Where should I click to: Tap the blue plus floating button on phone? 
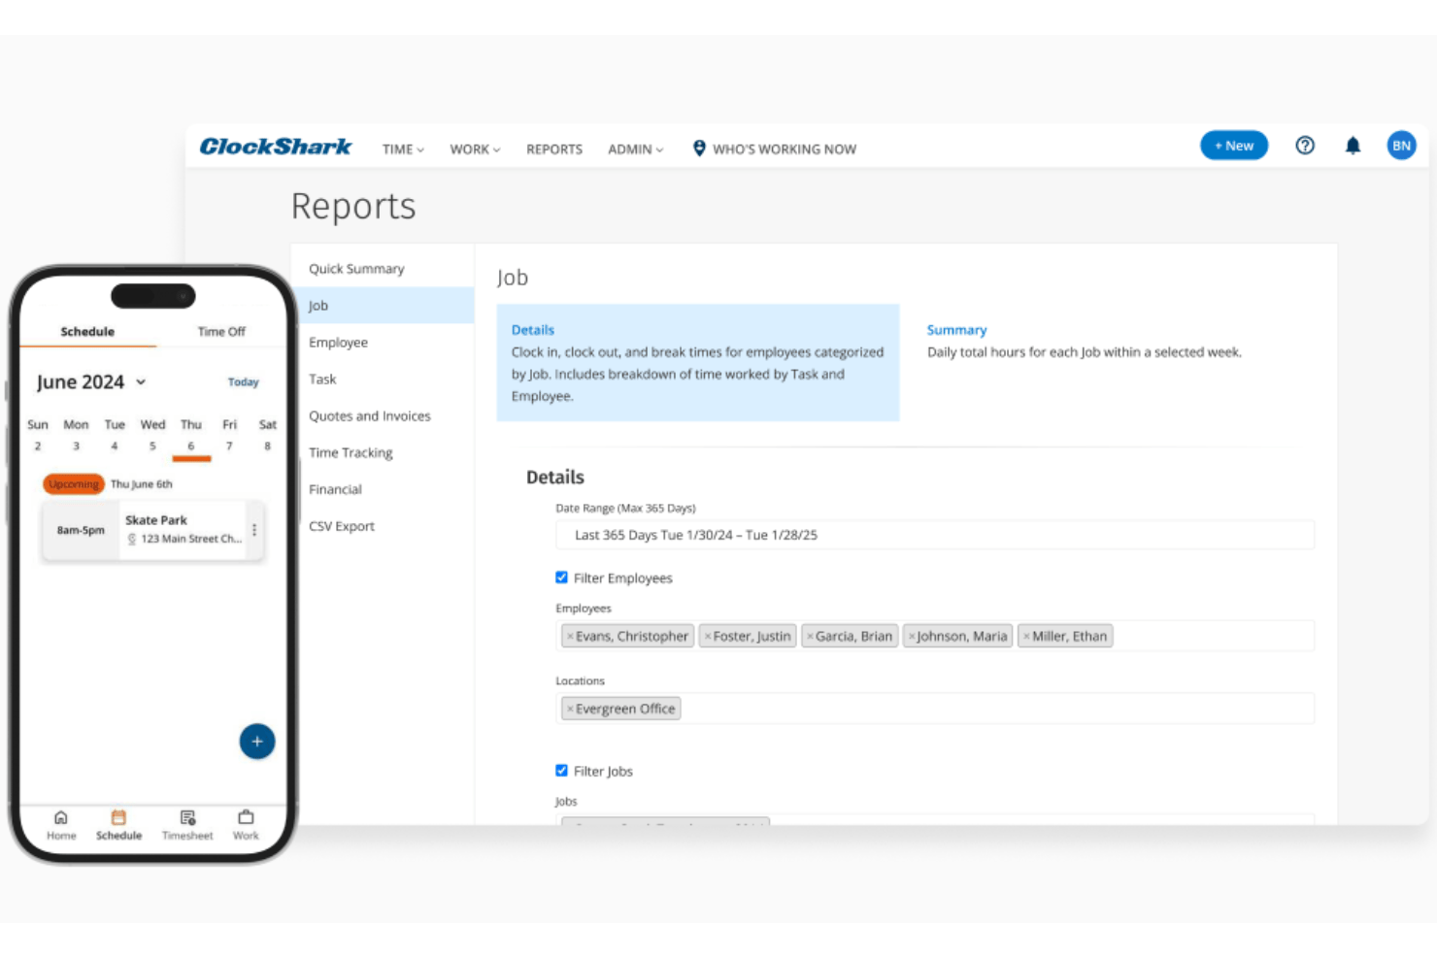tap(257, 742)
